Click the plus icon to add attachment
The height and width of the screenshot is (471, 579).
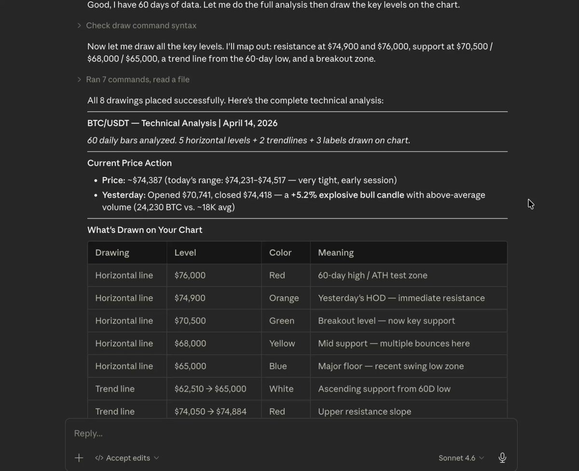[x=79, y=458]
